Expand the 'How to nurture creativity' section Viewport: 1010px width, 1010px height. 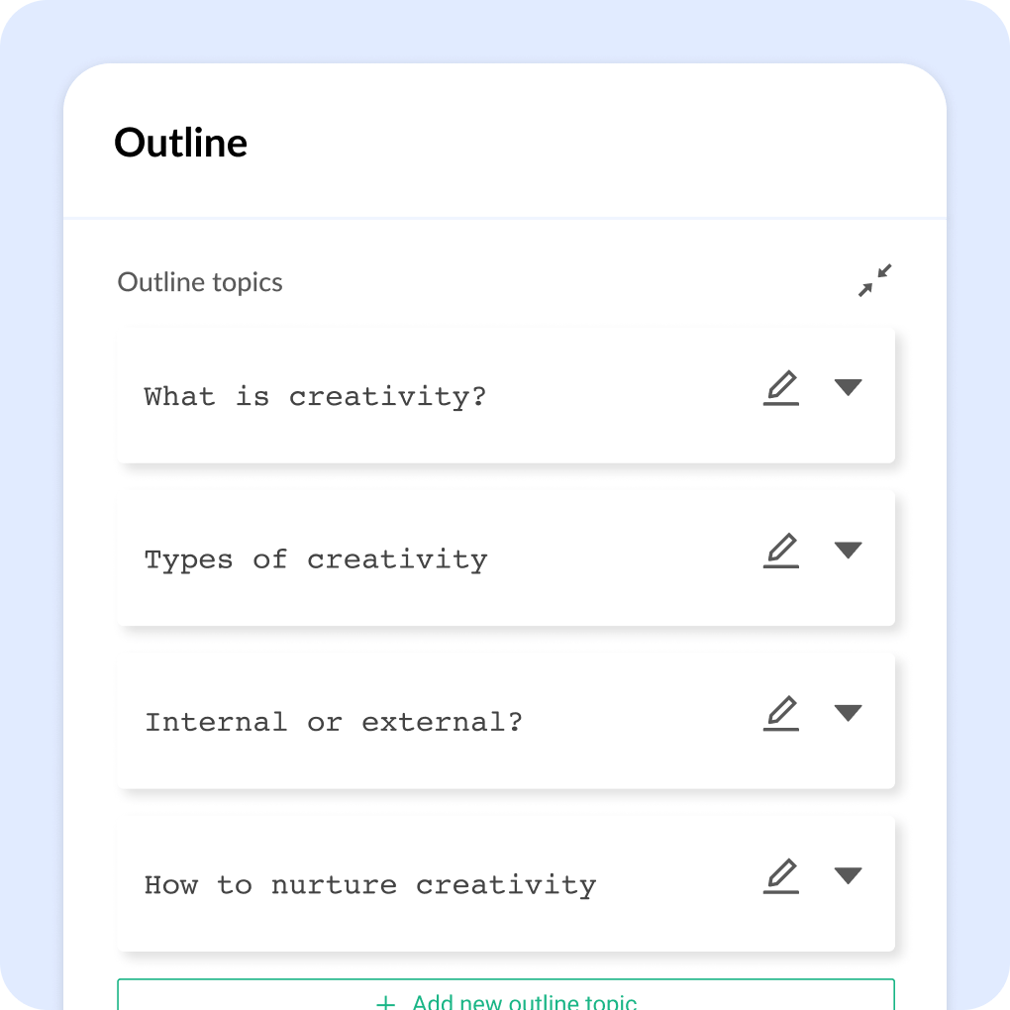pos(849,876)
